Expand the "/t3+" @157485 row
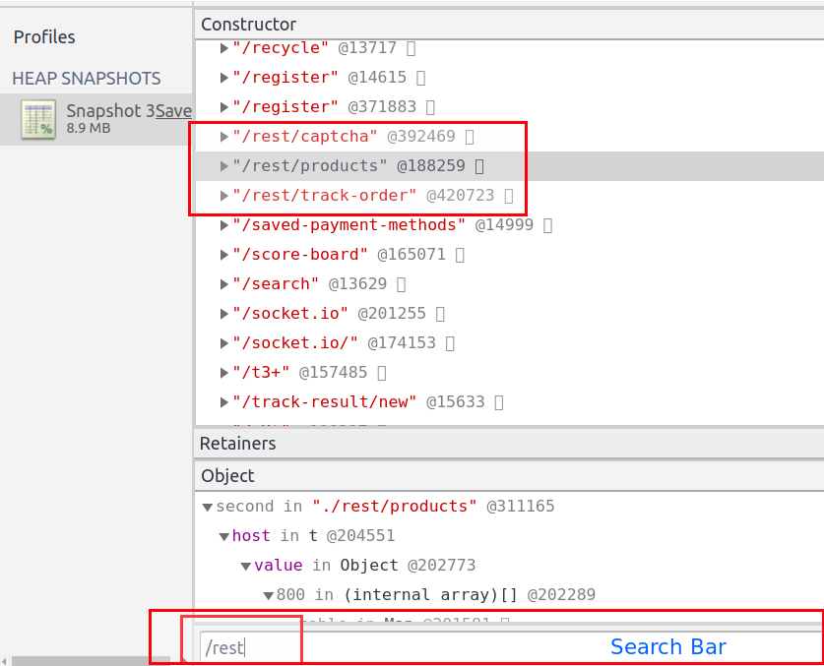 point(223,373)
